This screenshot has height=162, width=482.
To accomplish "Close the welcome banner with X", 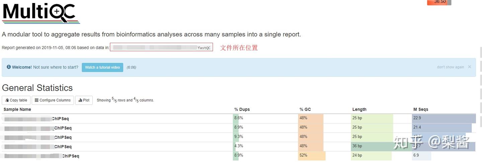I will 469,67.
